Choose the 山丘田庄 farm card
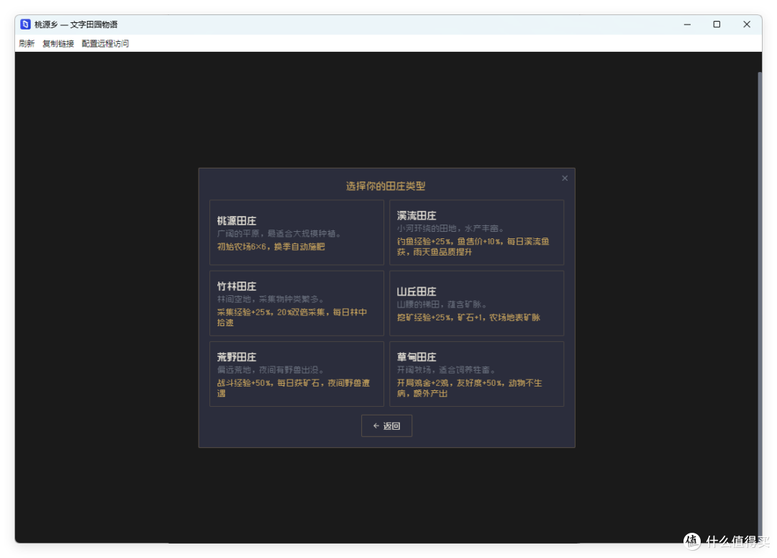This screenshot has height=558, width=777. (476, 303)
